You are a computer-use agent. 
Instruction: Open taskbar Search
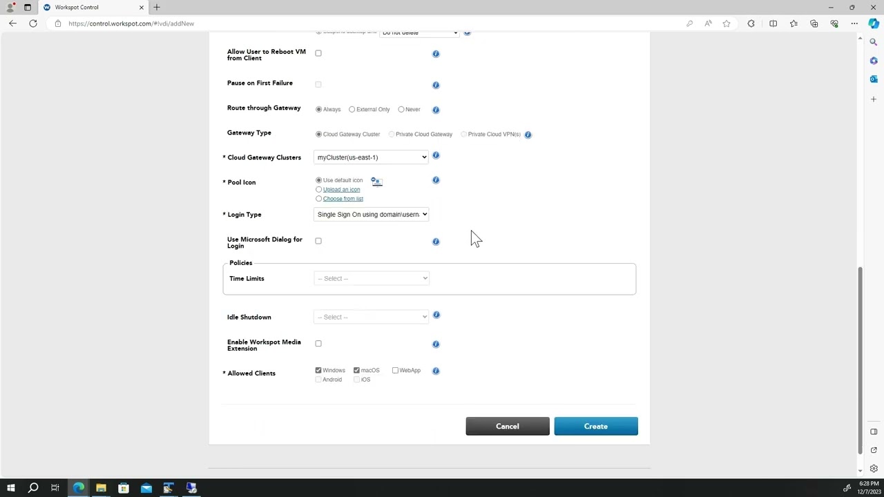pos(33,488)
